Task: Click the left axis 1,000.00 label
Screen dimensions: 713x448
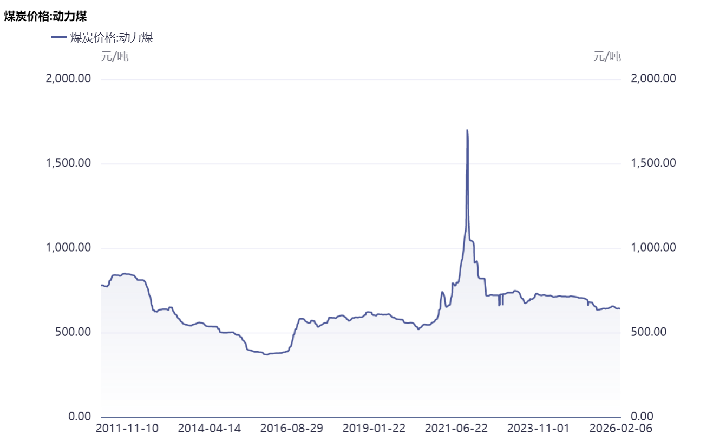Action: (69, 248)
